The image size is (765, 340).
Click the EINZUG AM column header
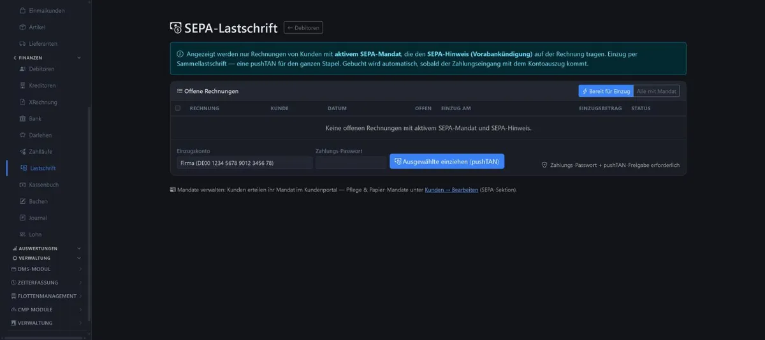point(456,108)
